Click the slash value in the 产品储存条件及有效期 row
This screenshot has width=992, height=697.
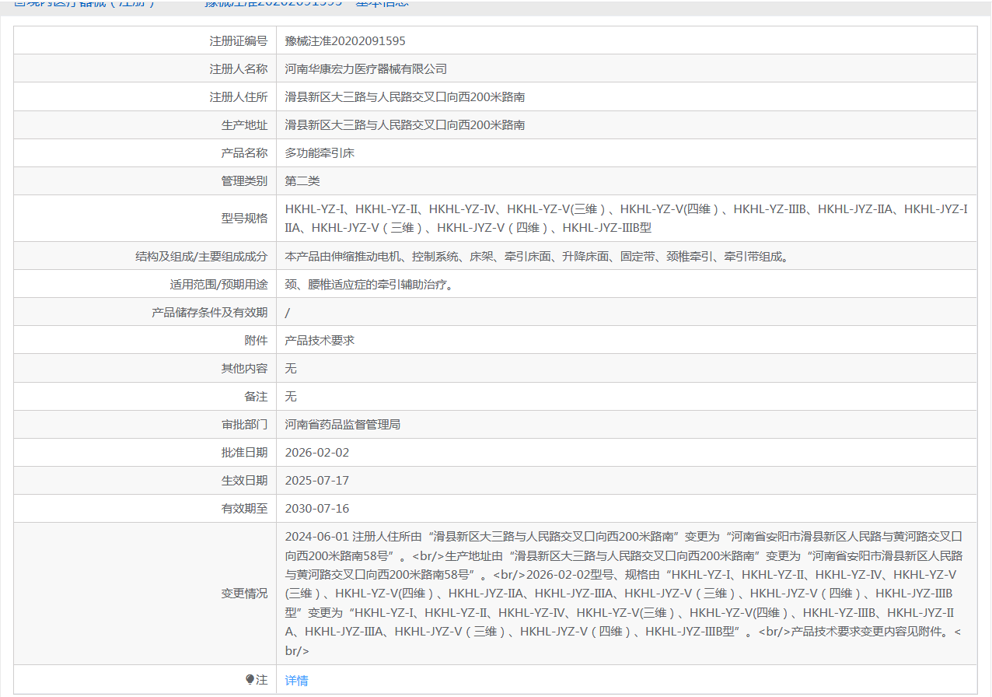pos(288,313)
